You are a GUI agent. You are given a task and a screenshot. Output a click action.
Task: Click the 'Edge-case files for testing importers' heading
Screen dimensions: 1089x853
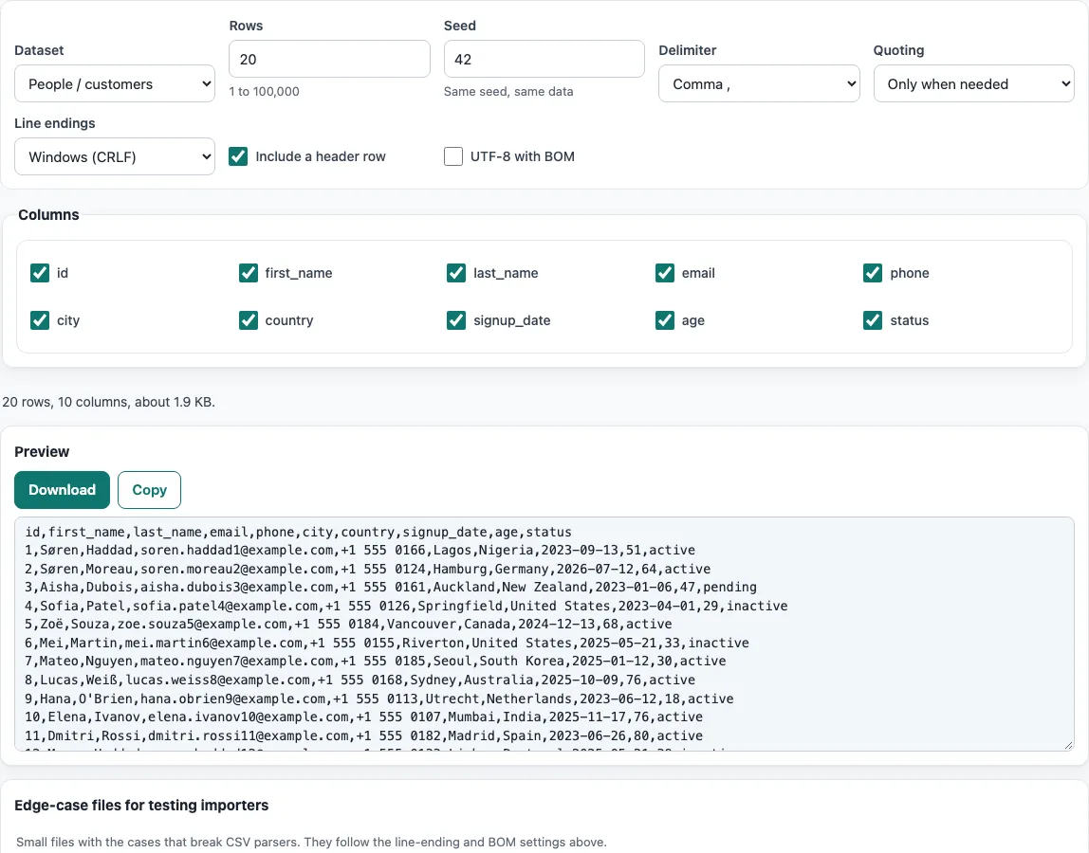pyautogui.click(x=141, y=805)
